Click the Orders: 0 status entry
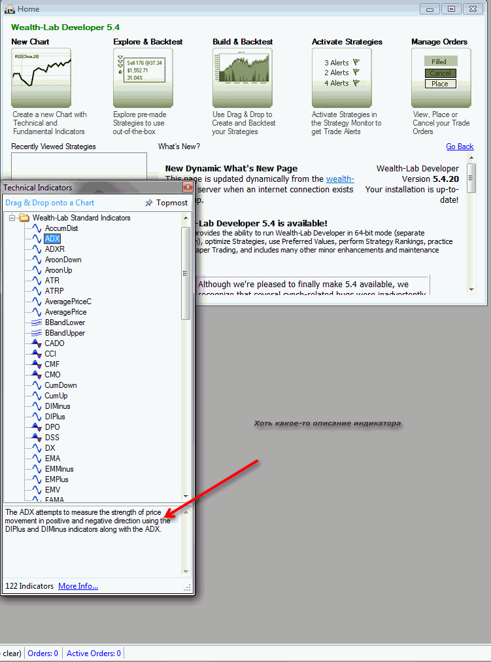 (42, 653)
